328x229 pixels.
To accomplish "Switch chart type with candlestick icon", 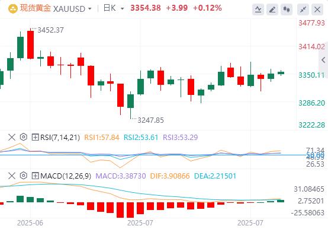I will pos(287,9).
